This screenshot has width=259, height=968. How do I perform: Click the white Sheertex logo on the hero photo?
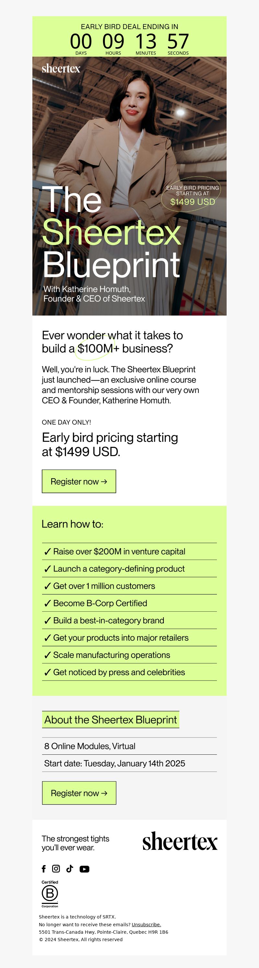(61, 68)
